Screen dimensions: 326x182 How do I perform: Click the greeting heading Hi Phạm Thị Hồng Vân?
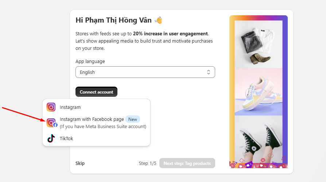pos(113,20)
